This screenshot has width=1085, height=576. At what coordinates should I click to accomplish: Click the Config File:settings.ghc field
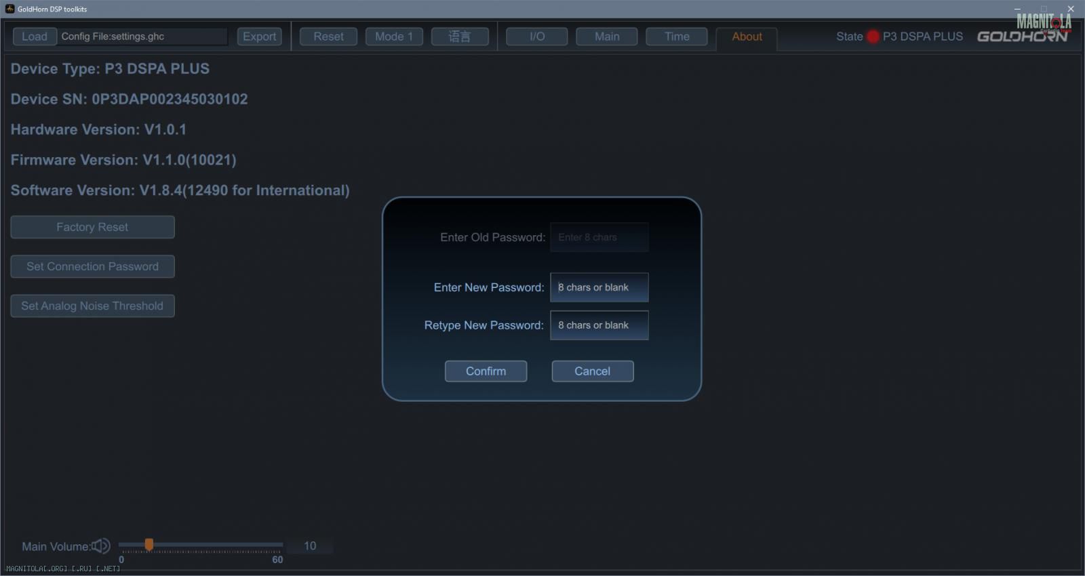(x=143, y=37)
